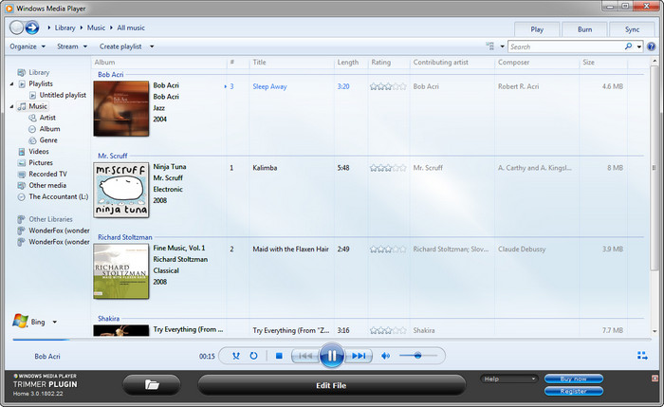Mute the volume speaker icon
Screen dimensions: 664x407
pos(385,356)
